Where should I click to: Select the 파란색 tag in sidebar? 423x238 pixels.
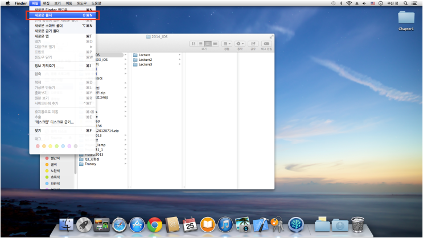(52, 183)
